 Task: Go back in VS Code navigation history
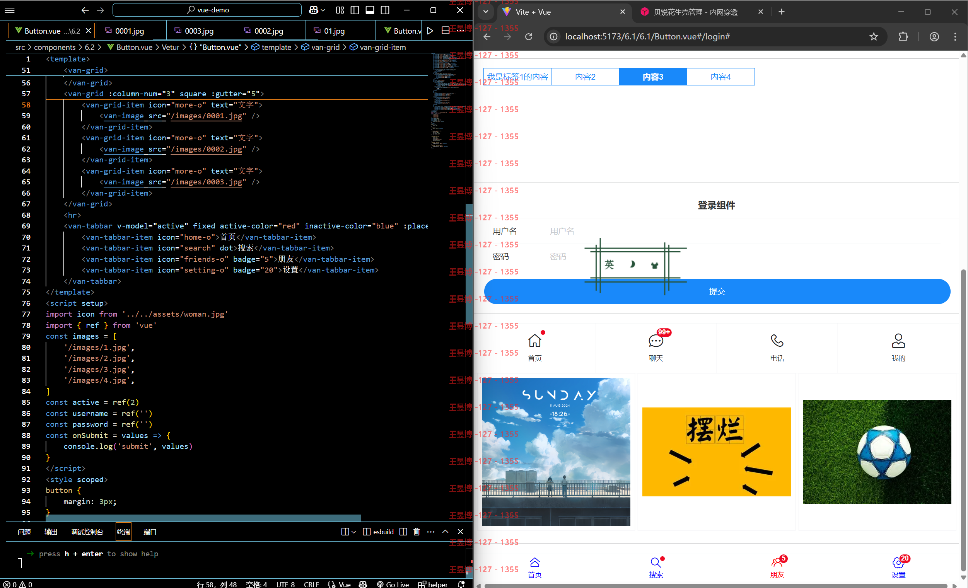click(x=85, y=10)
